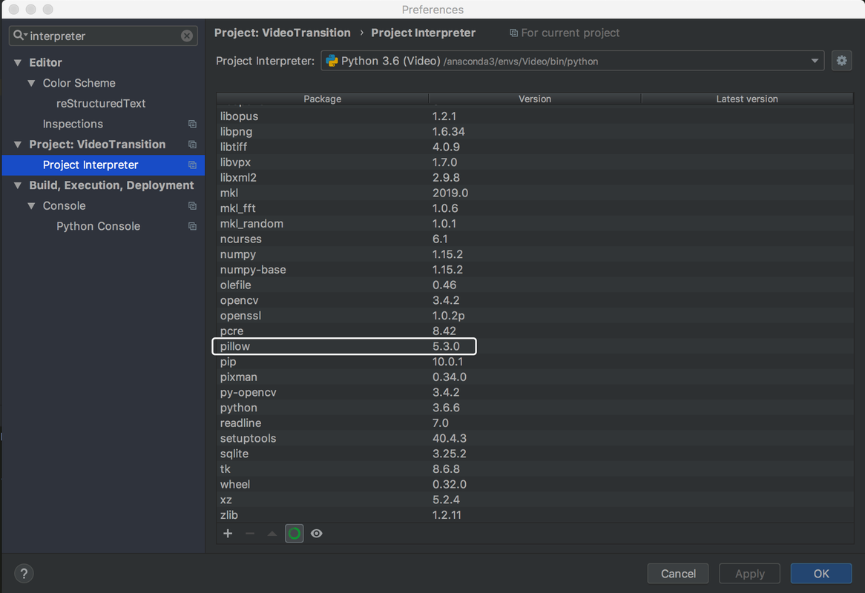Click the remove package minus icon
The image size is (865, 593).
250,534
